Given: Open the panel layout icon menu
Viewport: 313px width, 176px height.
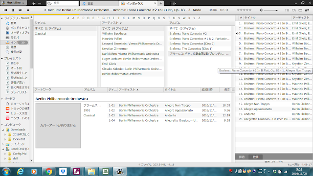Looking at the screenshot, I should (173, 3).
